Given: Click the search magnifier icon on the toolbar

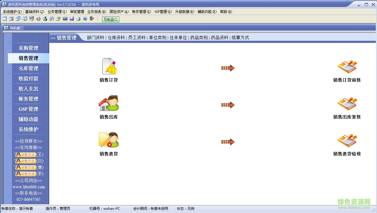Looking at the screenshot, I should click(24, 19).
